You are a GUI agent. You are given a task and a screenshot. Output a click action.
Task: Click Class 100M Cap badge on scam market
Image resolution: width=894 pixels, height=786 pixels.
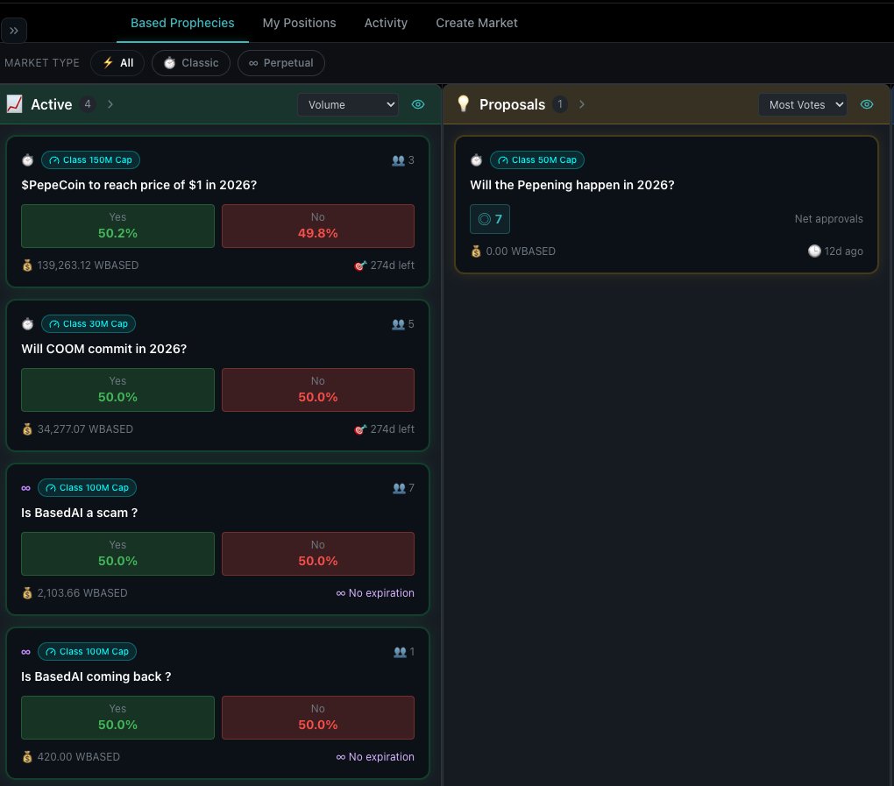tap(88, 488)
